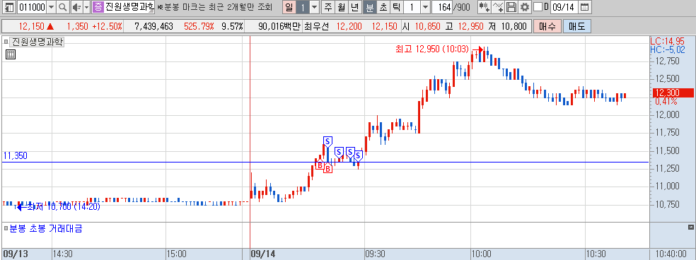Click the low price 10,800

click(514, 26)
